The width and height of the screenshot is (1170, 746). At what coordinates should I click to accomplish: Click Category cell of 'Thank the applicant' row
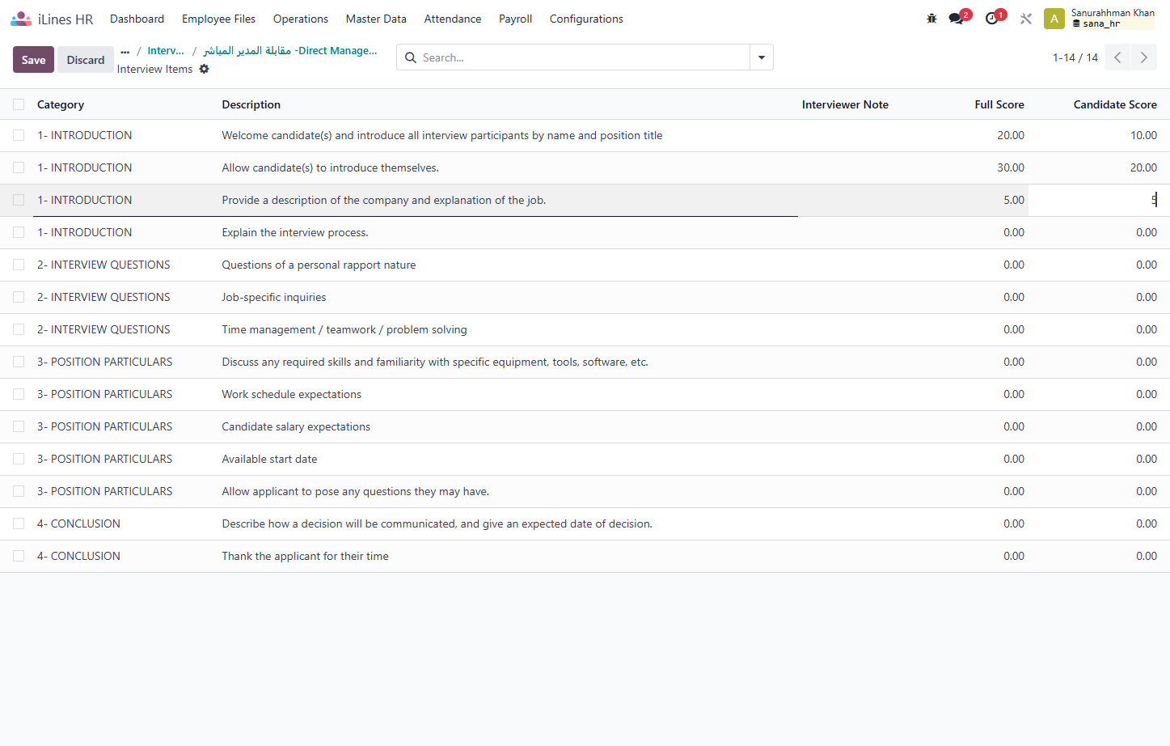tap(78, 556)
